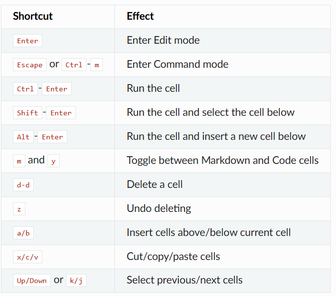The height and width of the screenshot is (296, 336).
Task: Click 'Run the cell and select the cell below'
Action: pos(211,112)
